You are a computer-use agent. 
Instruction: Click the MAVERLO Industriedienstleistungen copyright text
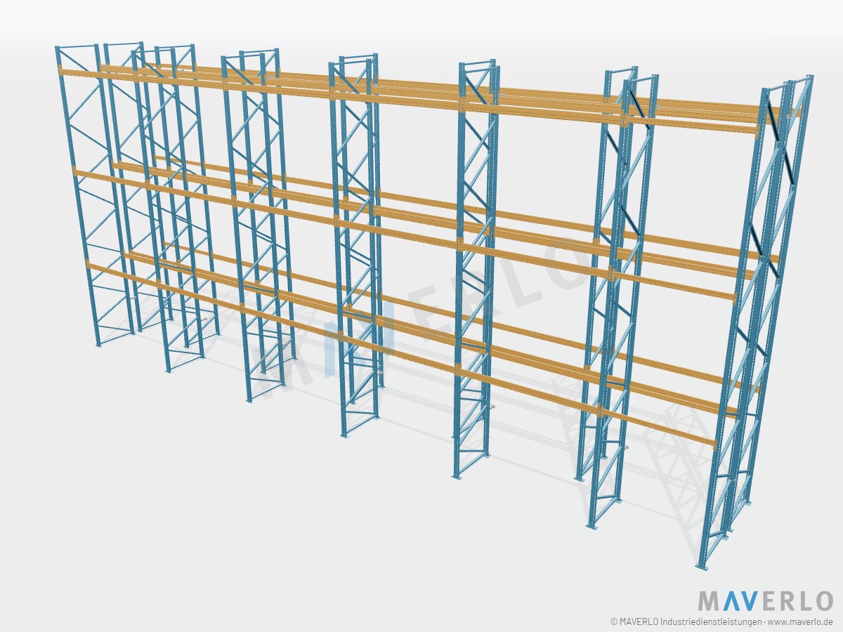[690, 621]
